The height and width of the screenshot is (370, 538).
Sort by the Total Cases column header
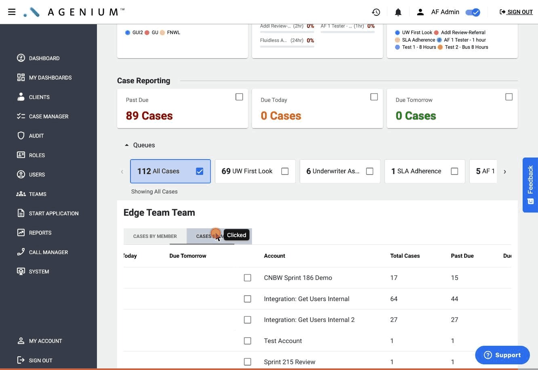405,256
